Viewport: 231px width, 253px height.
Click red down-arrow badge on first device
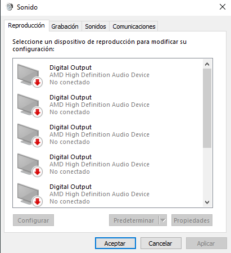coord(38,82)
